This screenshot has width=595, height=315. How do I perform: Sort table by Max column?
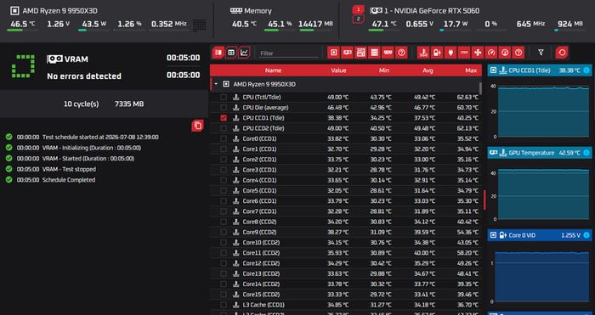point(471,70)
